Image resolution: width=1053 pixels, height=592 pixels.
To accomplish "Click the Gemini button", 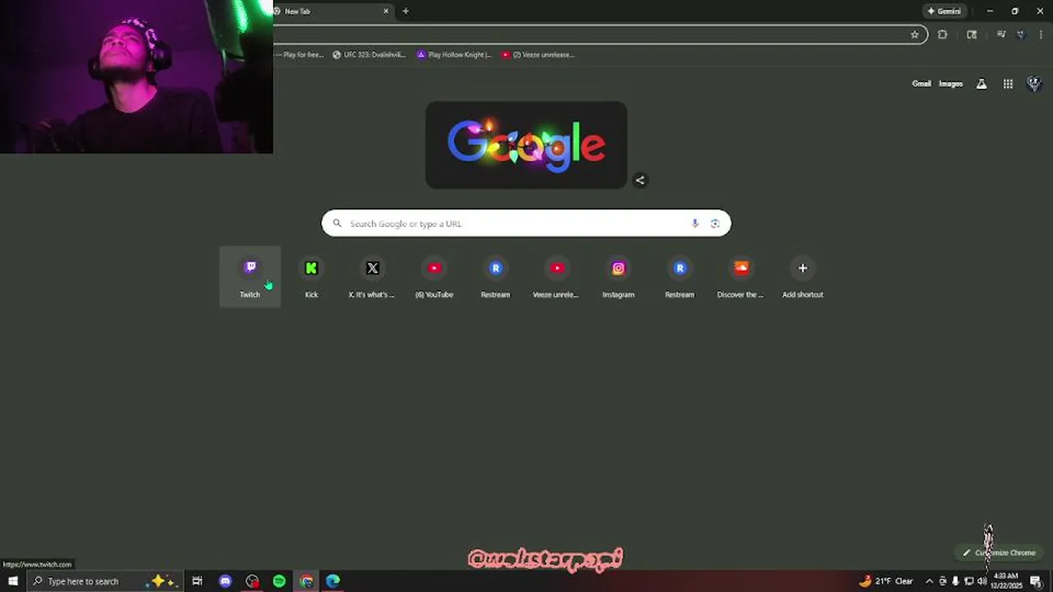I will point(944,12).
